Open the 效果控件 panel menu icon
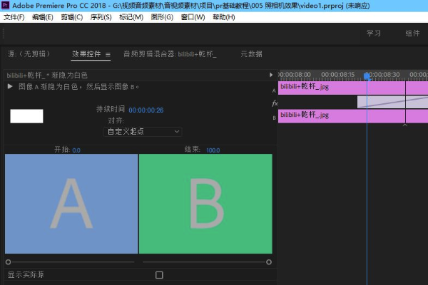428x285 pixels. tap(108, 55)
